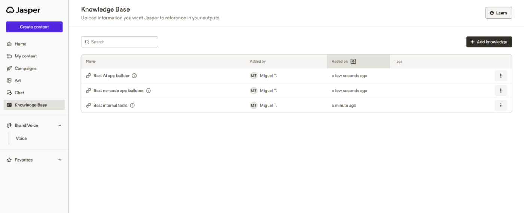524x213 pixels.
Task: Click the link icon beside Best AI app builder
Action: (89, 76)
